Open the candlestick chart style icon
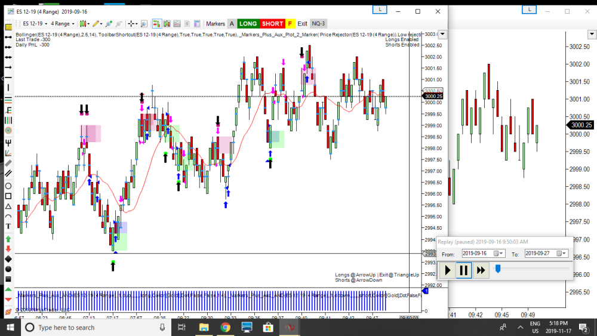 click(85, 24)
